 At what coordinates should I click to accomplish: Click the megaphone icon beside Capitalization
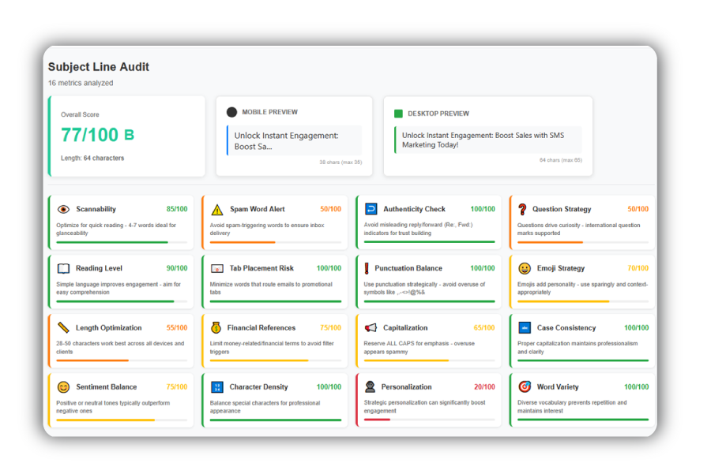point(371,328)
